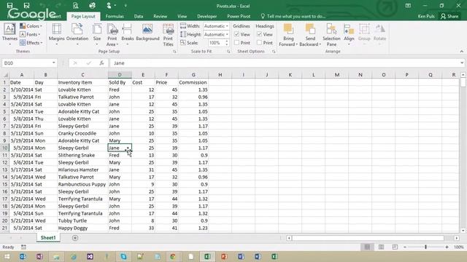Click zoom in plus button
The width and height of the screenshot is (467, 262).
(447, 247)
